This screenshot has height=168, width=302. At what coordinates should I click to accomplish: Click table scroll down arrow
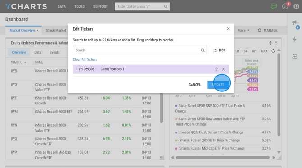(x=161, y=158)
